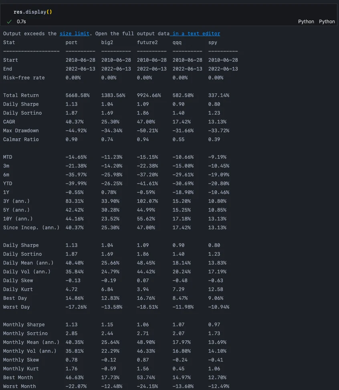Click the 'Stat' header text
The image size is (339, 390).
(9, 42)
